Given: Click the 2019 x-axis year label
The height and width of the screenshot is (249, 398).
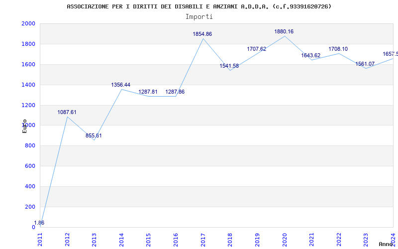Looking at the screenshot, I should (x=257, y=240).
